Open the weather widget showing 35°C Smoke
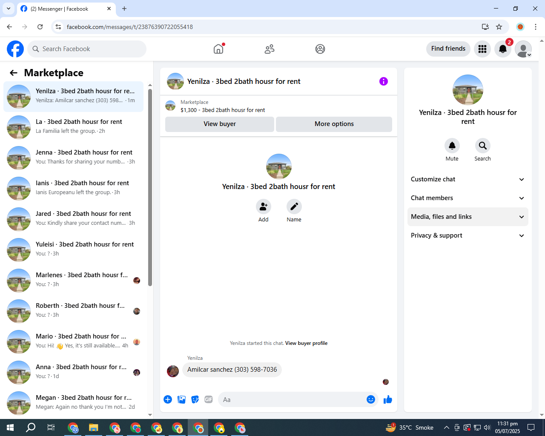Viewport: 545px width, 436px height. [410, 427]
